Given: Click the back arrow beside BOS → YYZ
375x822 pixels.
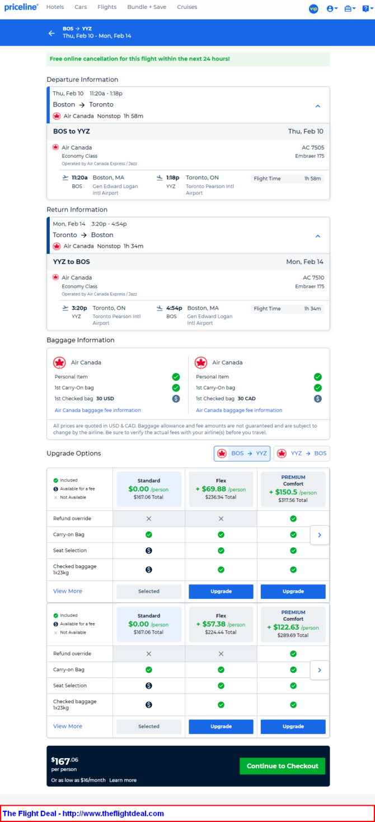Looking at the screenshot, I should [51, 33].
